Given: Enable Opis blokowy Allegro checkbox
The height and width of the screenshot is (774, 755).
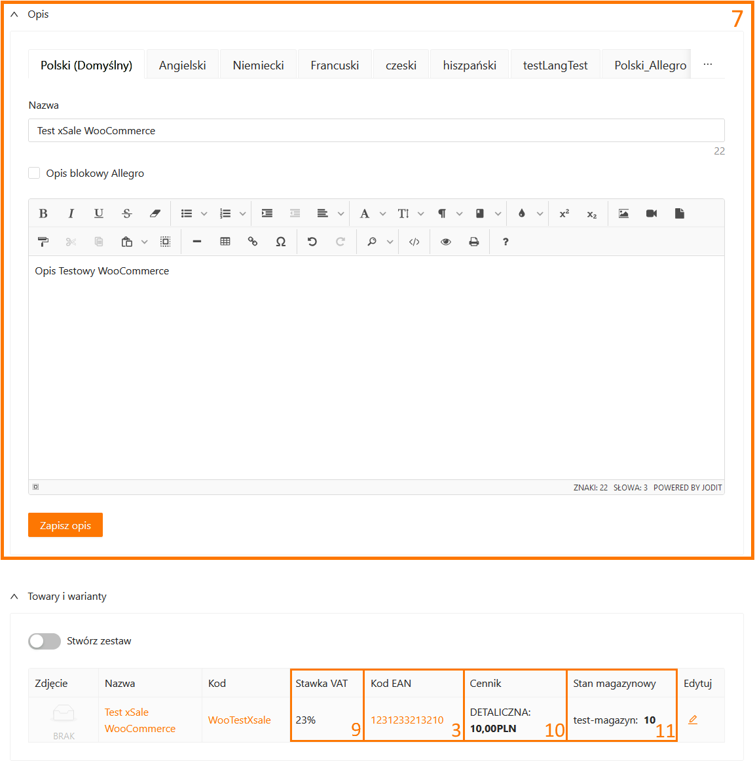Looking at the screenshot, I should [35, 173].
